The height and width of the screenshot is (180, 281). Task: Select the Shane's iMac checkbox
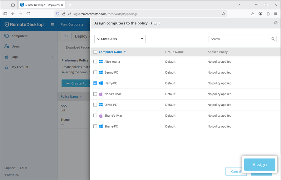(x=95, y=116)
